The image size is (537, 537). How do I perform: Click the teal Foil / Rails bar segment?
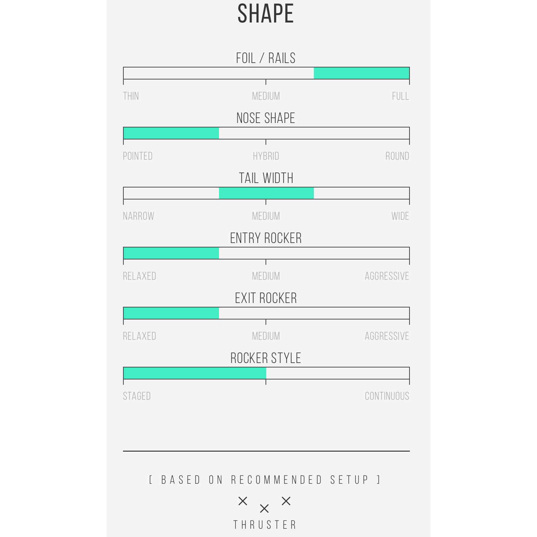361,73
